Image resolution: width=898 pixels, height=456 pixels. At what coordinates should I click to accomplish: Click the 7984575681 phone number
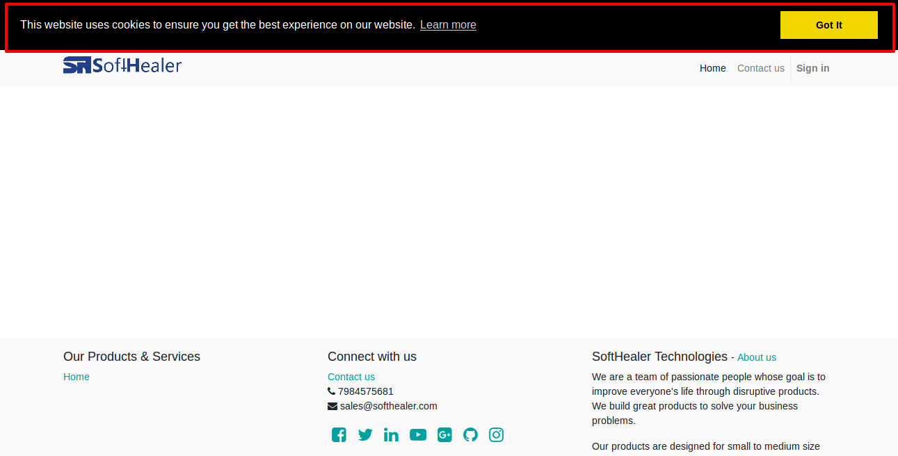pos(366,391)
